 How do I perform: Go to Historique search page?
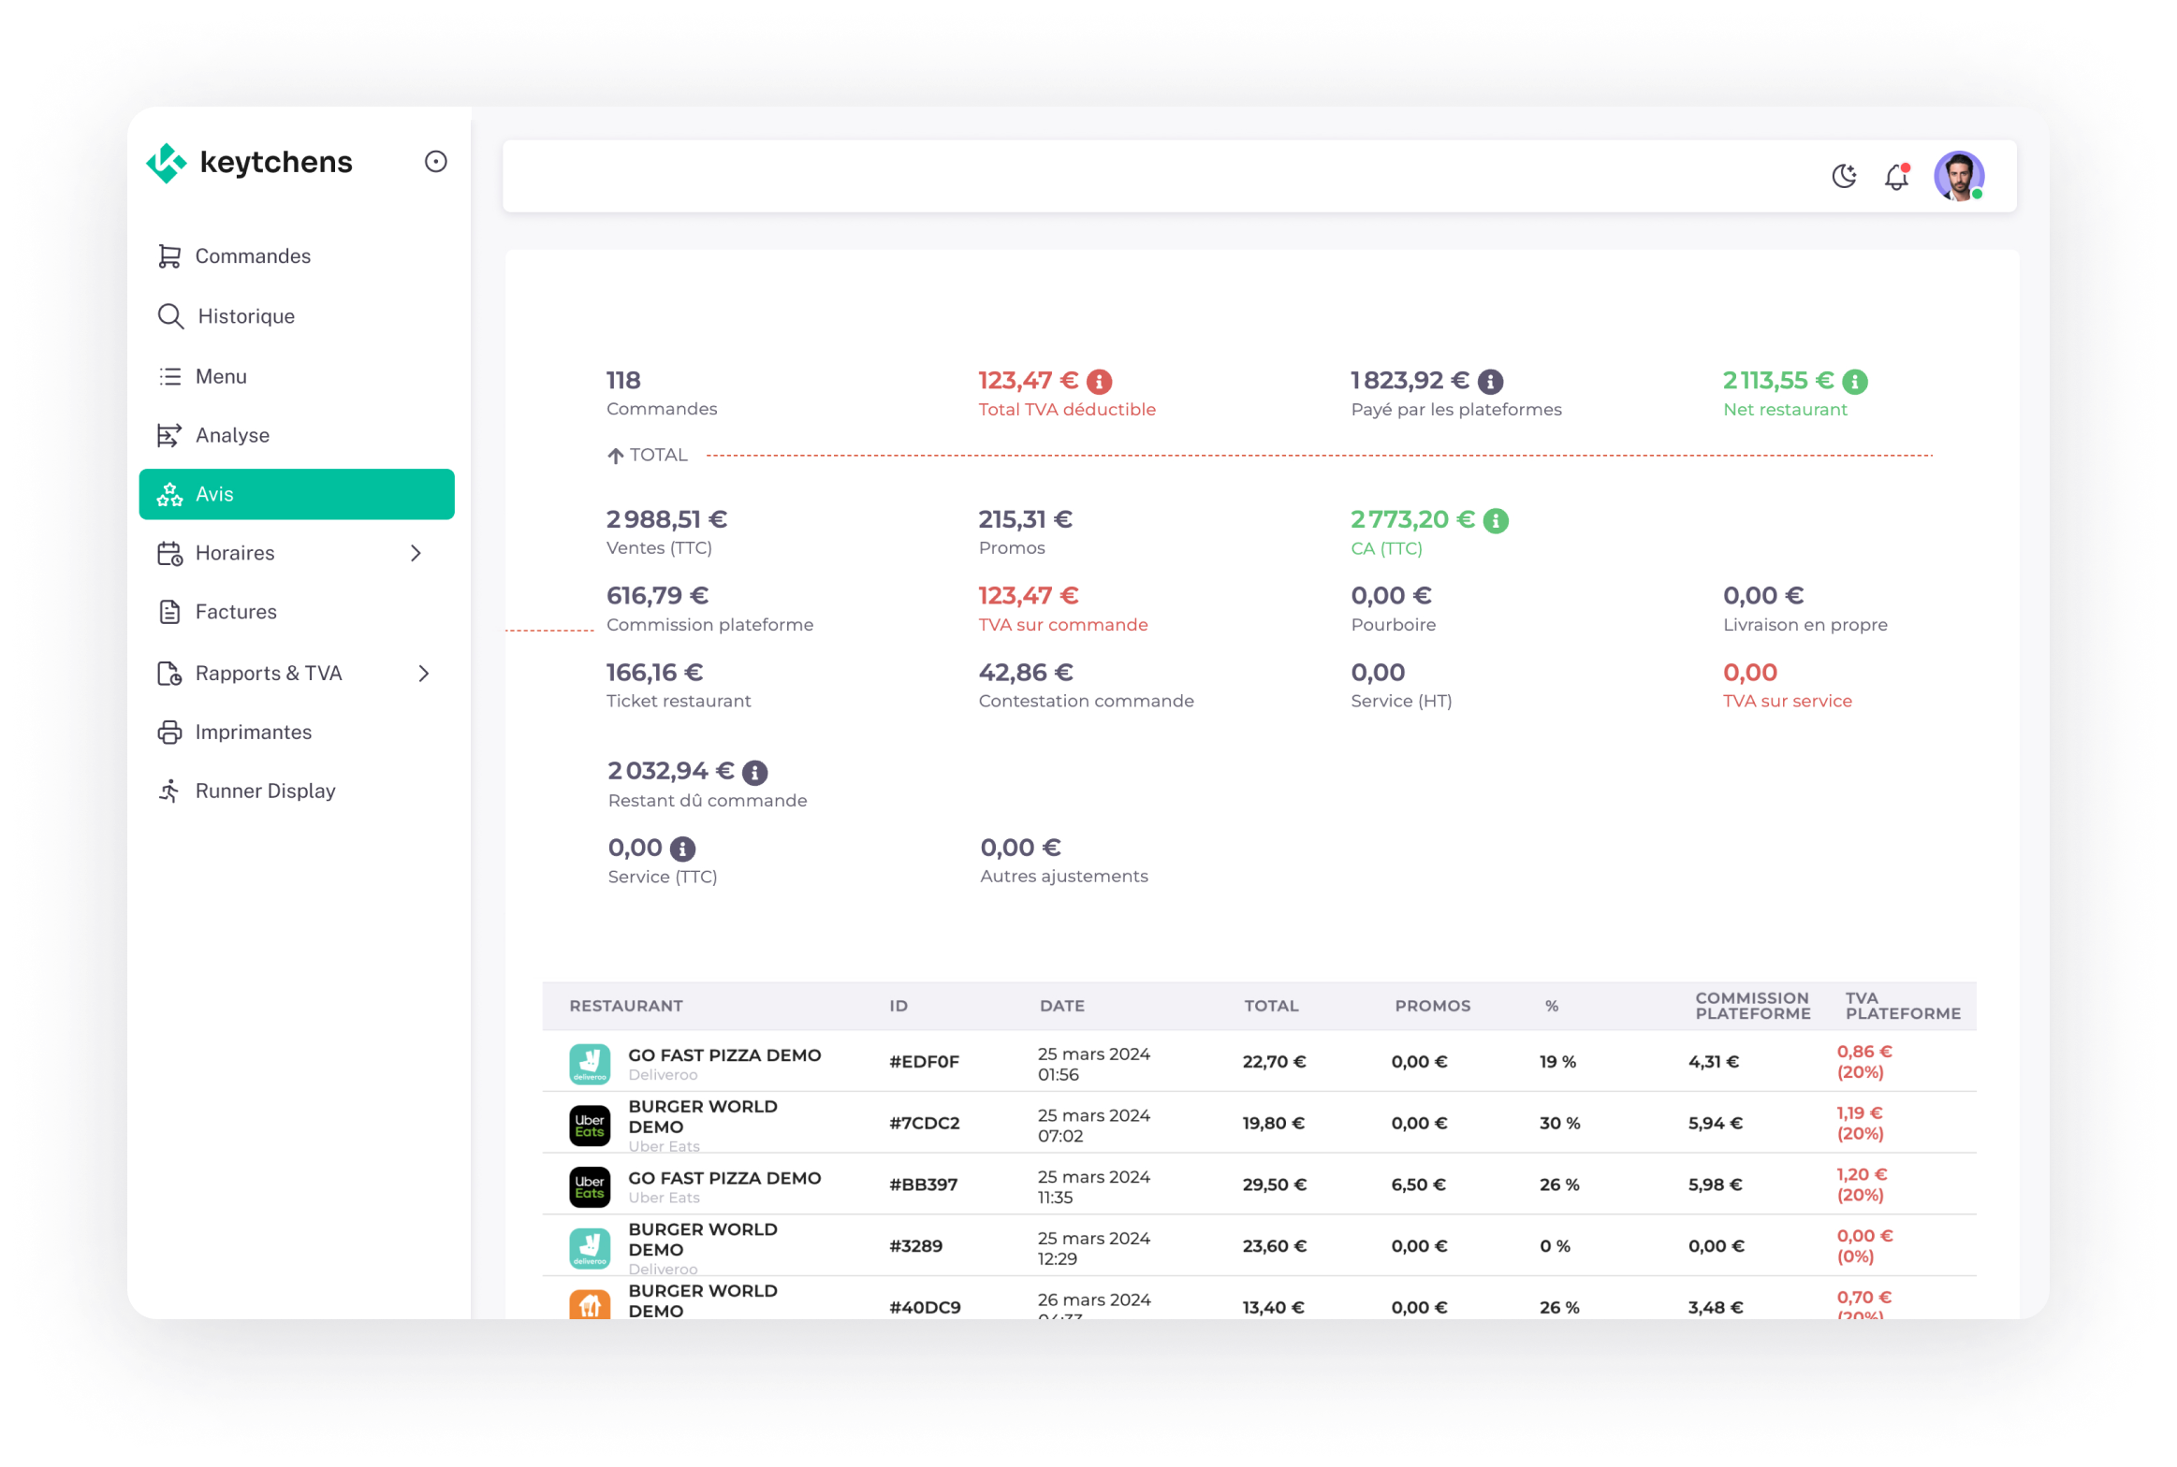point(245,316)
